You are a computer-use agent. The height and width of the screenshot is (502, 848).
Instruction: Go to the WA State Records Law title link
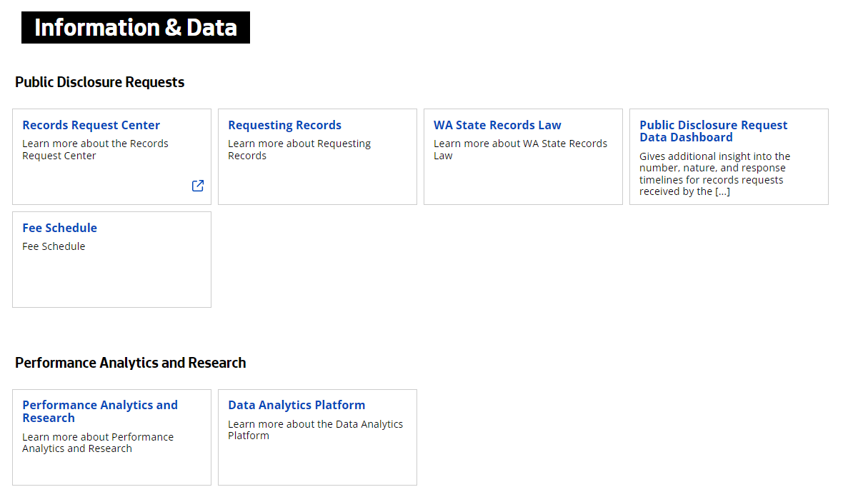point(497,125)
